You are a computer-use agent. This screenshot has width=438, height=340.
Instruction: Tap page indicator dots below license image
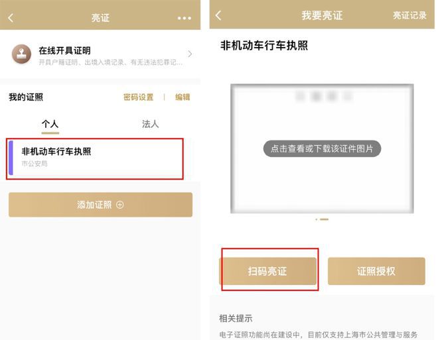322,219
